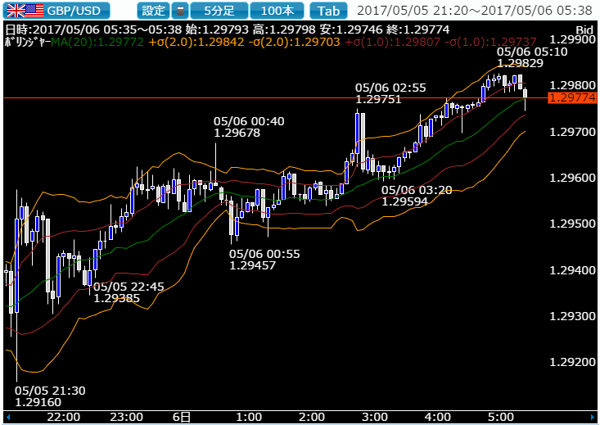Click the 05/06 00:40 price label 1.29678

(x=249, y=127)
